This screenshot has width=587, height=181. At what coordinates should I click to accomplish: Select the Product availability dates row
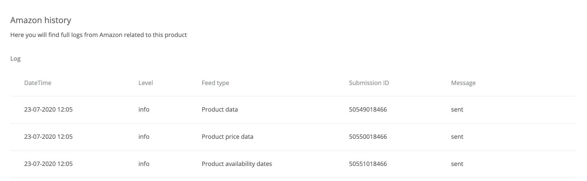coord(237,164)
